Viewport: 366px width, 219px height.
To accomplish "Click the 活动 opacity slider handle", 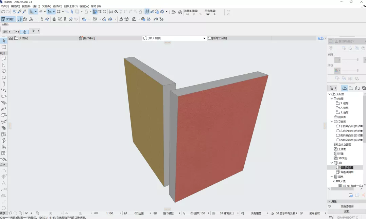I will [358, 70].
